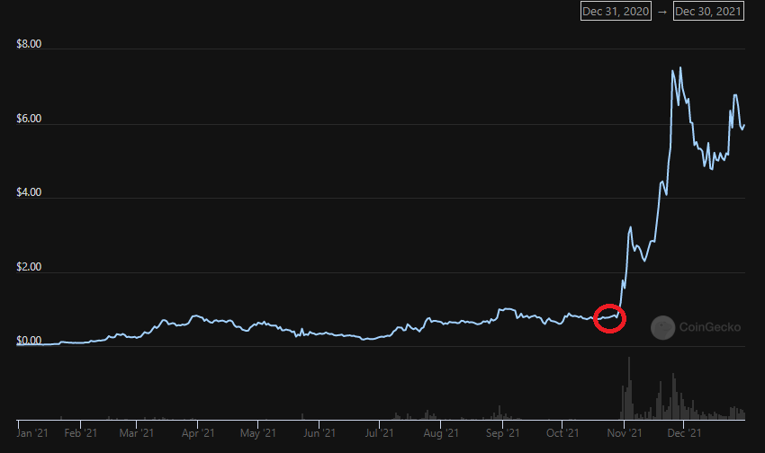765x453 pixels.
Task: Click the $4.00 price axis label
Action: 30,193
